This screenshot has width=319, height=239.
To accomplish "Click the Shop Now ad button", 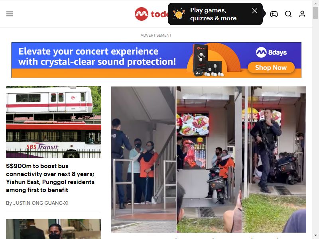I will [x=271, y=67].
